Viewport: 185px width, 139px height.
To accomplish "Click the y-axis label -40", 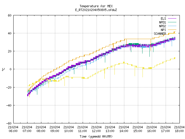I will click(9, 105).
